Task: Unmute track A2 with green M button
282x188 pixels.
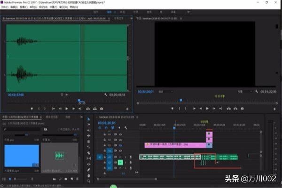Action: pyautogui.click(x=120, y=163)
